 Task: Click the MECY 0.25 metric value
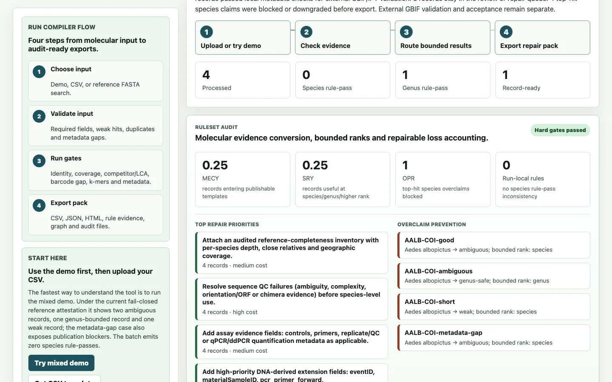click(x=215, y=165)
